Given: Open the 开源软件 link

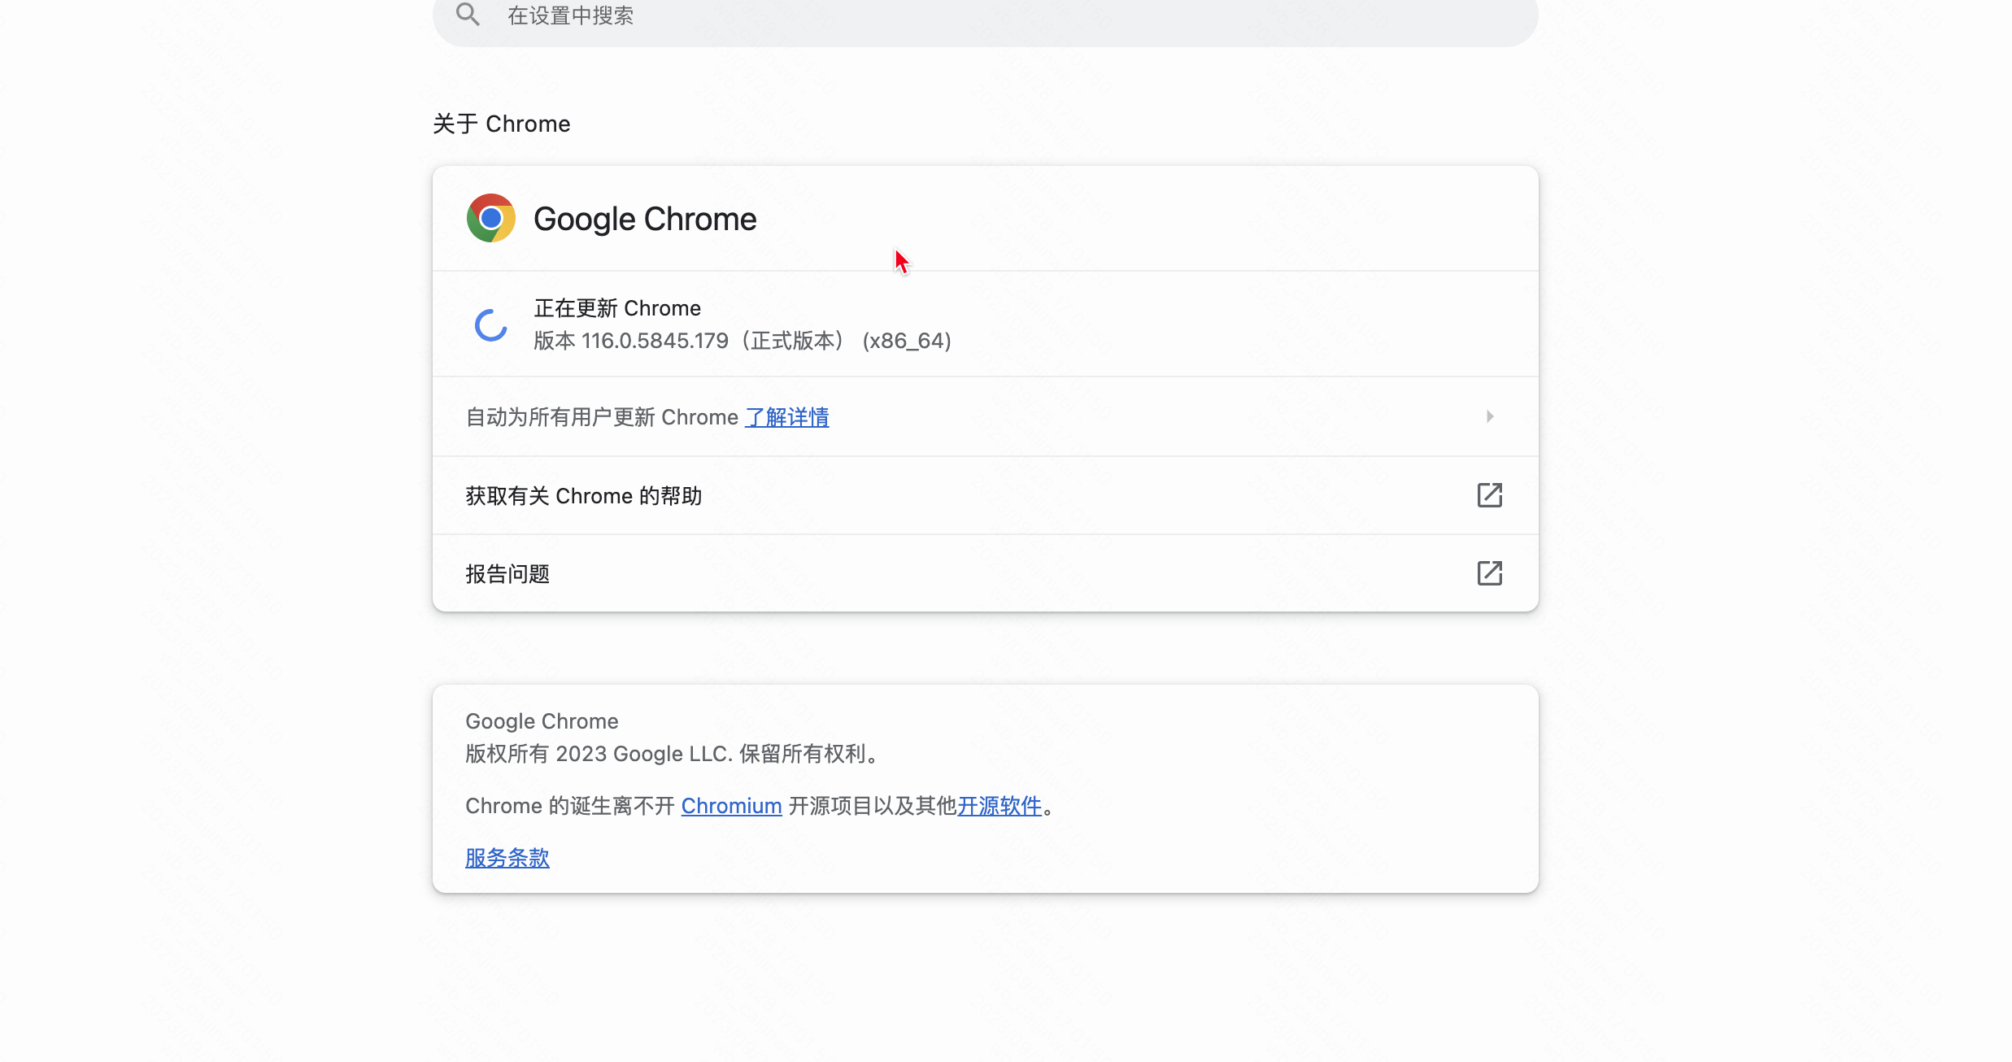Looking at the screenshot, I should click(x=999, y=805).
